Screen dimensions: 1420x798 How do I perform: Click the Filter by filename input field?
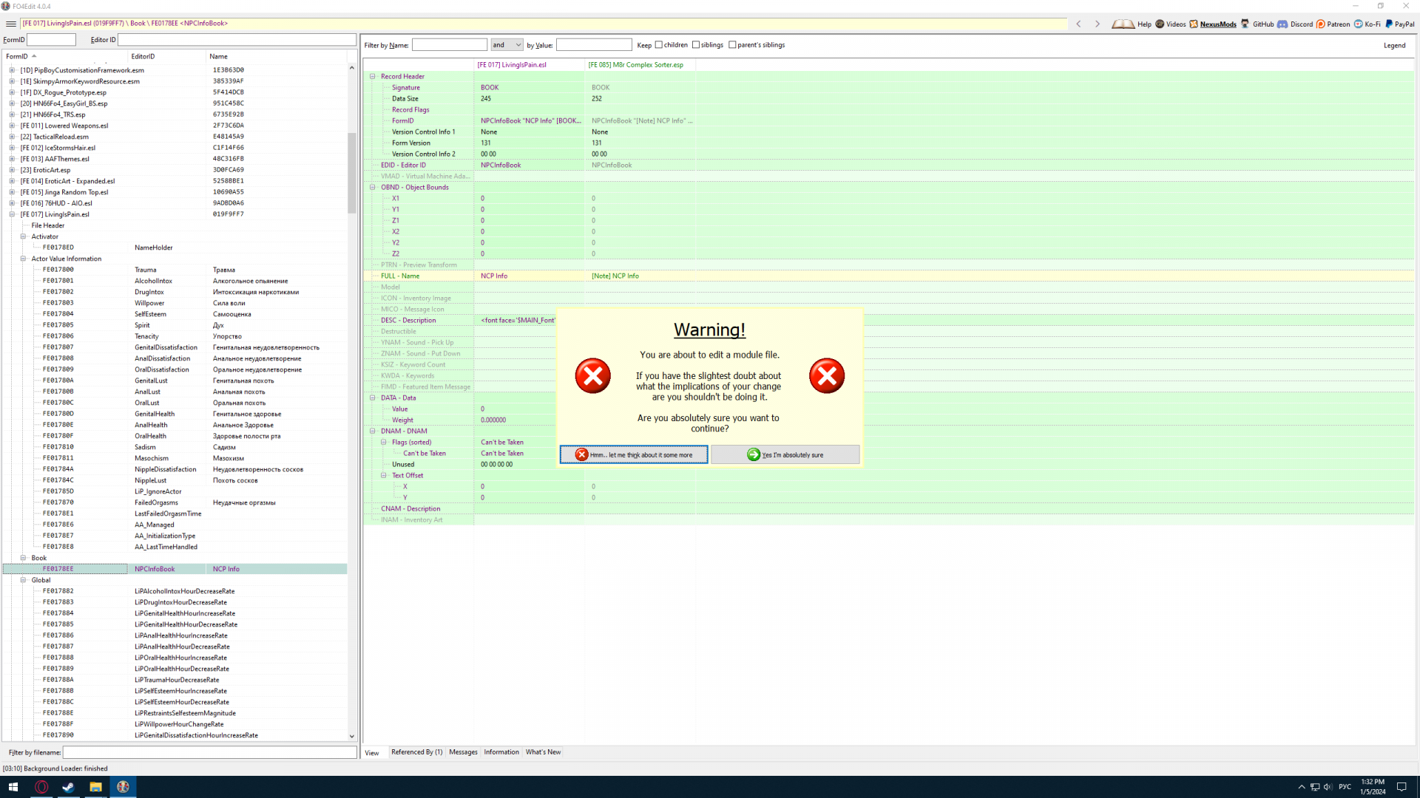point(209,752)
